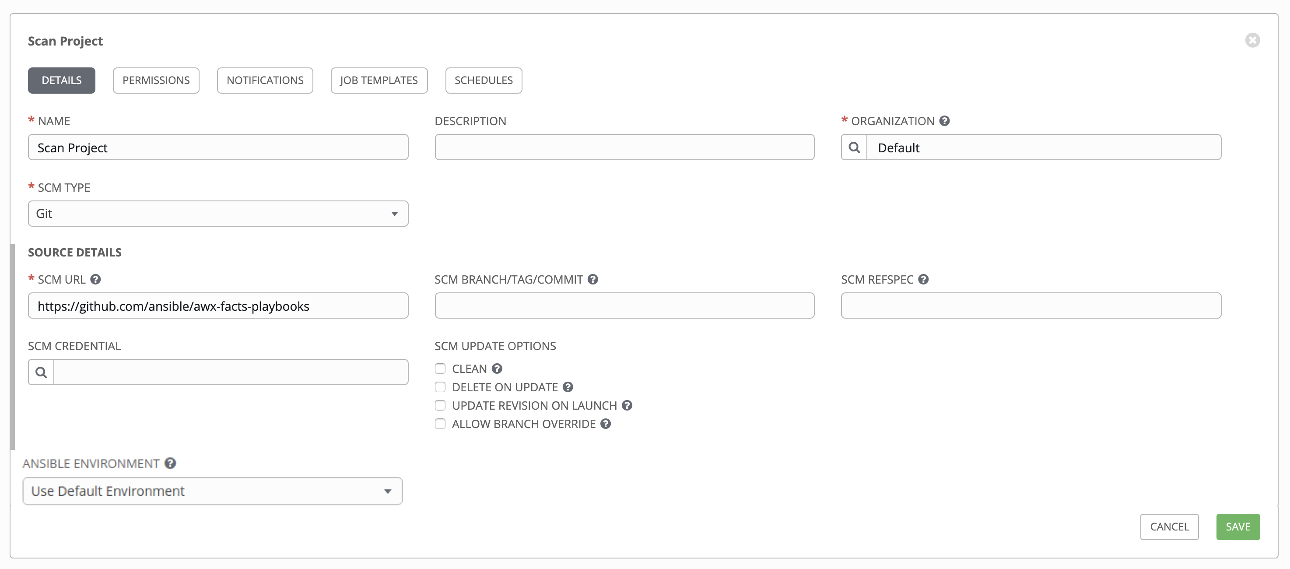
Task: Show help for Allow Branch Override
Action: [x=606, y=424]
